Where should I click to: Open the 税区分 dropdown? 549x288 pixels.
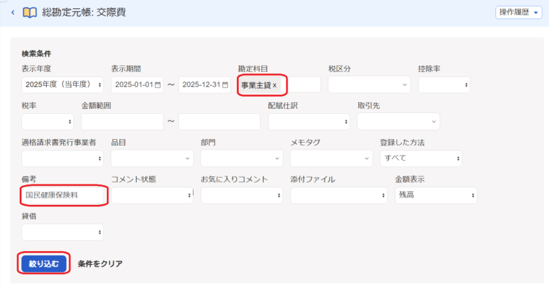pyautogui.click(x=369, y=85)
